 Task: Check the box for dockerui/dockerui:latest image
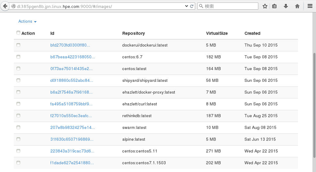pos(18,45)
